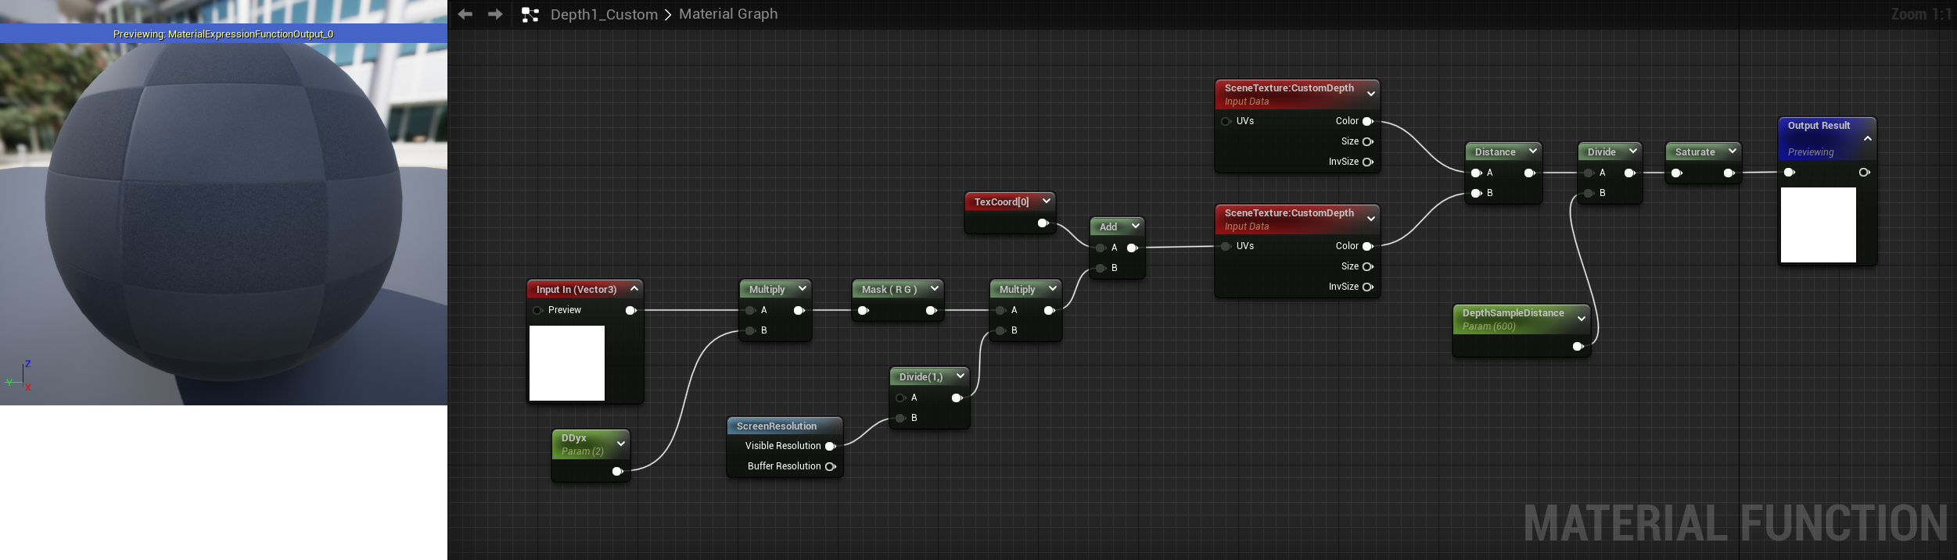Click the Buffer Resolution output pin
Screen dimensions: 1957x560
[x=831, y=466]
